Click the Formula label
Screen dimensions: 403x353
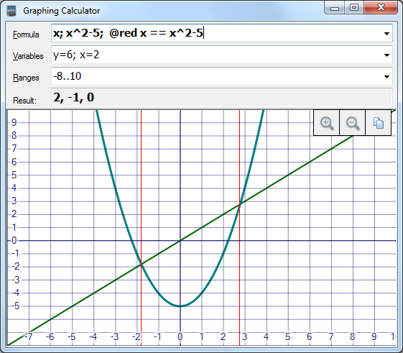[x=26, y=35]
